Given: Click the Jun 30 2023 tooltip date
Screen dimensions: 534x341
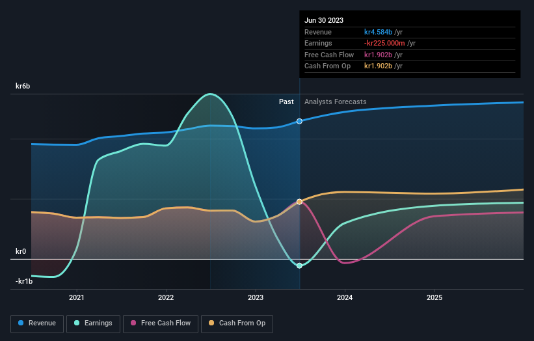Looking at the screenshot, I should click(x=324, y=20).
